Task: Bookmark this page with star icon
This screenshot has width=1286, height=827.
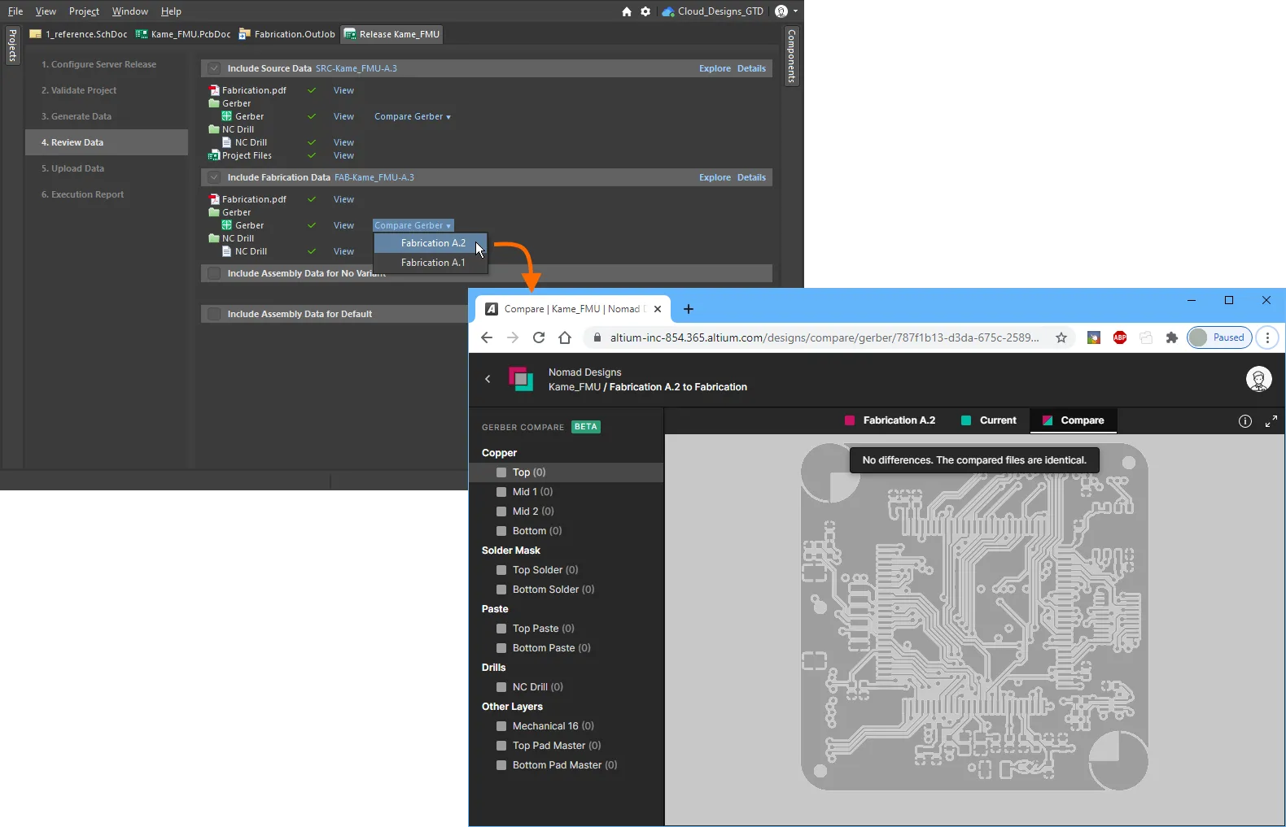Action: click(1061, 337)
